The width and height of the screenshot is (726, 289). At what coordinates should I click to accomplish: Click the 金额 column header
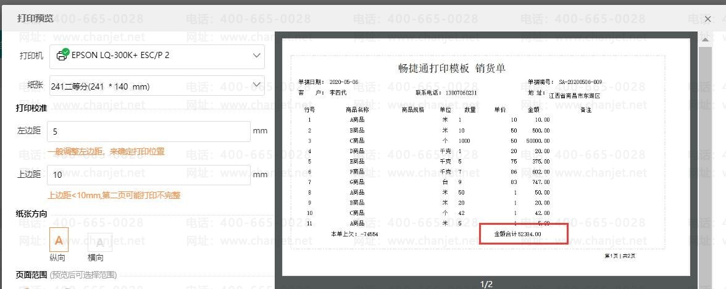(x=533, y=110)
